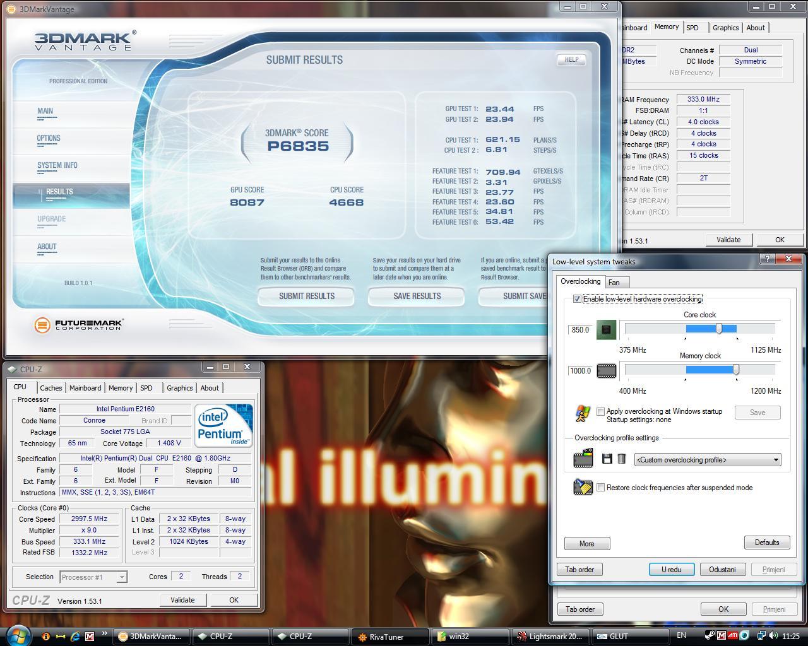
Task: Expand quick launch overflow chevron
Action: click(104, 633)
